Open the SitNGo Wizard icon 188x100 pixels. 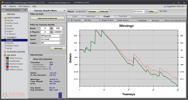pyautogui.click(x=8, y=70)
